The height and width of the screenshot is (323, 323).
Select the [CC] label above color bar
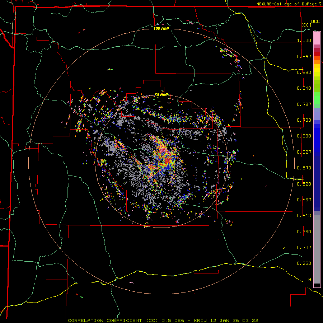306,25
